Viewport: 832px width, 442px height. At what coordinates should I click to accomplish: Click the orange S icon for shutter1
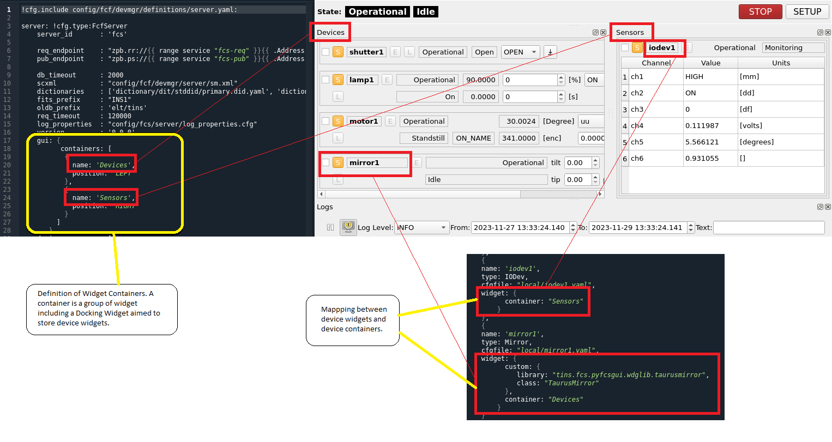click(338, 52)
